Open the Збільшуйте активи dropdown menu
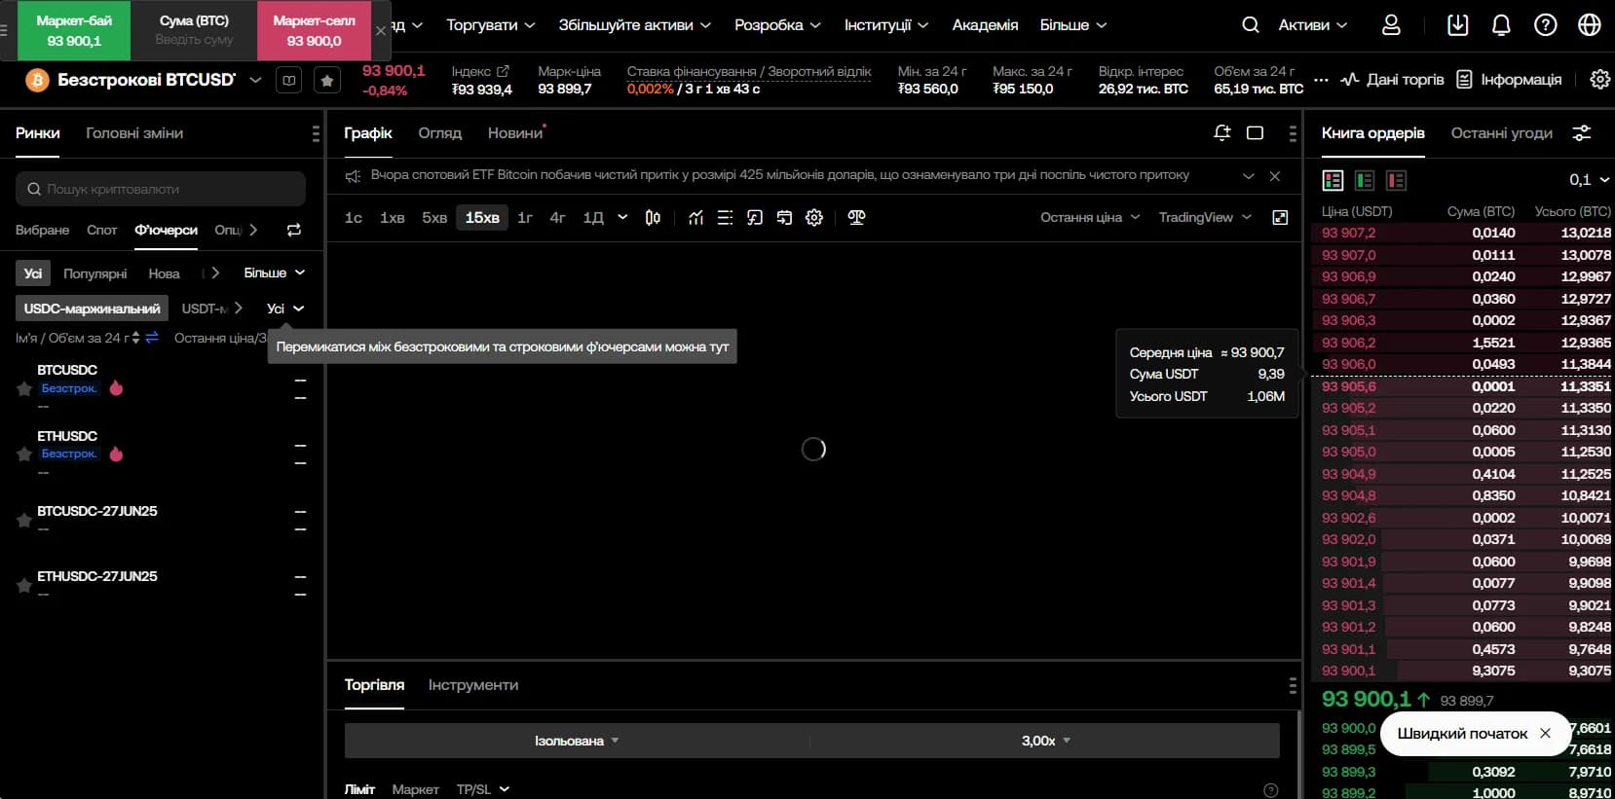1615x799 pixels. (635, 25)
